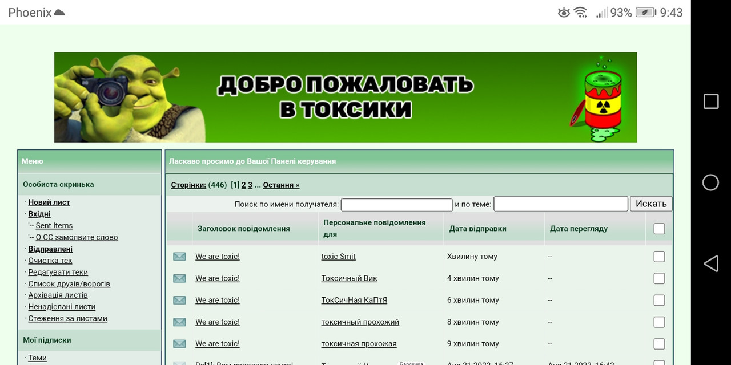The image size is (731, 365).
Task: Open токсичный прохожий user profile link
Action: [x=360, y=322]
